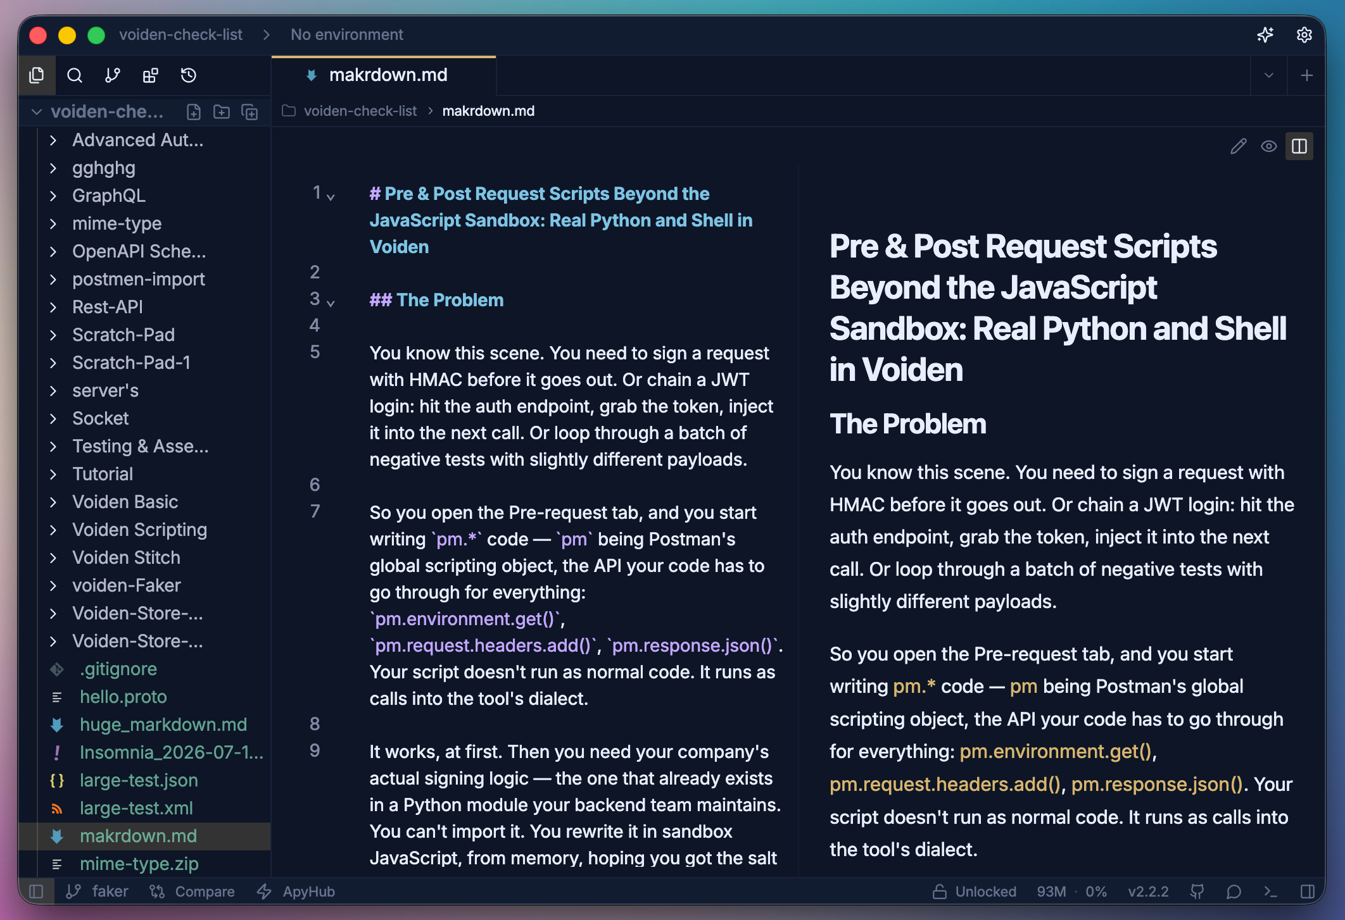Toggle right sidebar from status bar
1345x920 pixels.
[1308, 892]
